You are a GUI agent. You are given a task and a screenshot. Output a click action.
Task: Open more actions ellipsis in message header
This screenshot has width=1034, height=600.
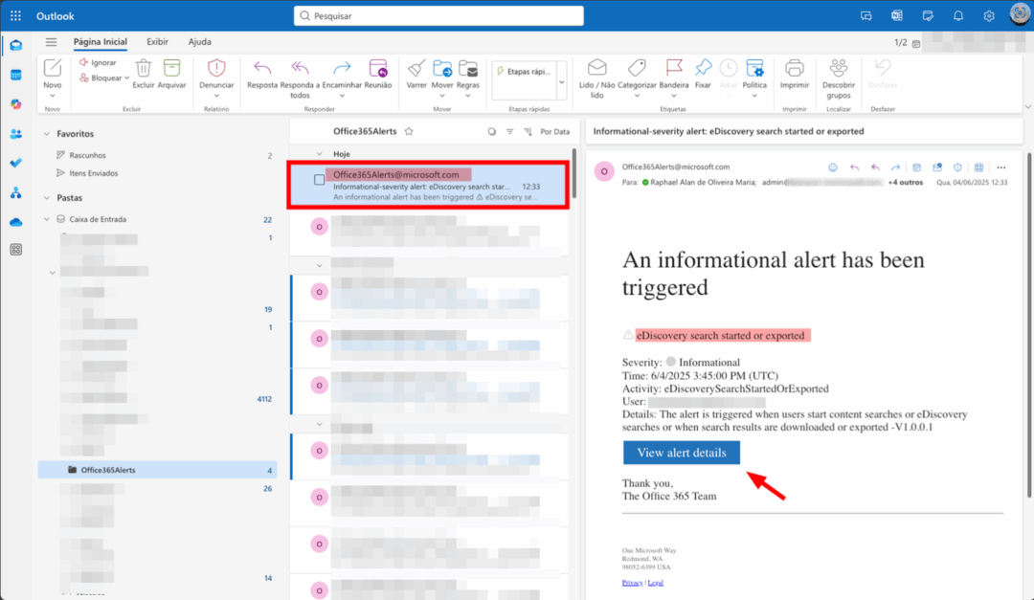(1001, 167)
